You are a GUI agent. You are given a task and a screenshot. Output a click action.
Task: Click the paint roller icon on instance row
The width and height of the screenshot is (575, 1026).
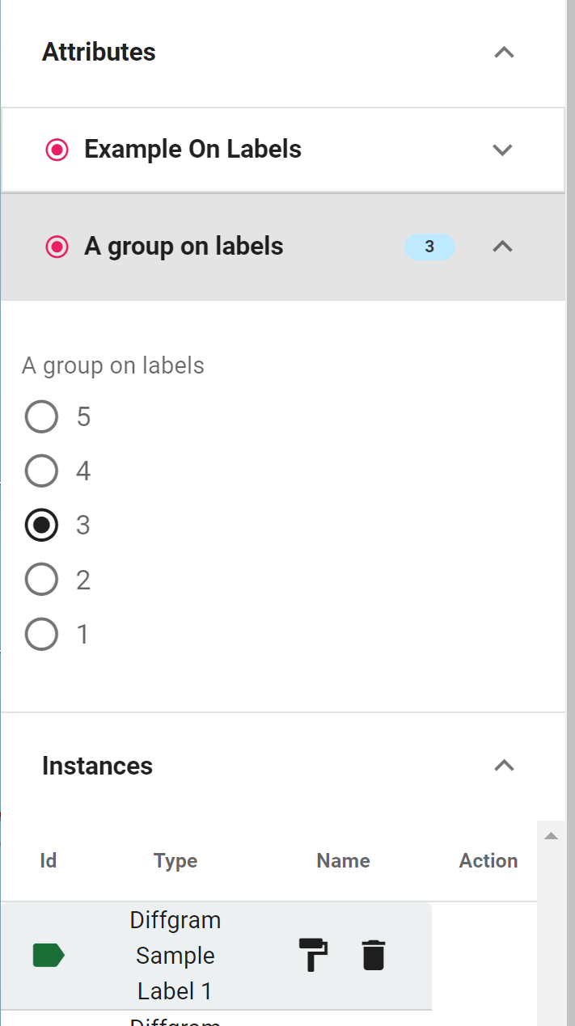313,955
